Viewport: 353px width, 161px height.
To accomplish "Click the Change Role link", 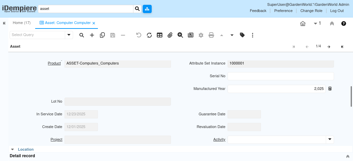I will [311, 11].
